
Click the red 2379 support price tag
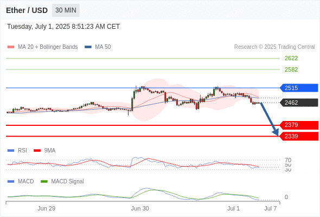click(299, 125)
